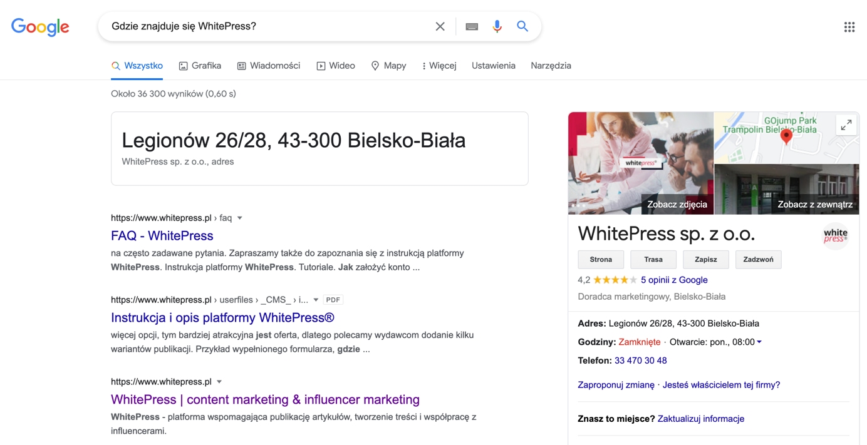The width and height of the screenshot is (867, 445).
Task: Click Zaktualizuj informacje link
Action: [x=701, y=419]
